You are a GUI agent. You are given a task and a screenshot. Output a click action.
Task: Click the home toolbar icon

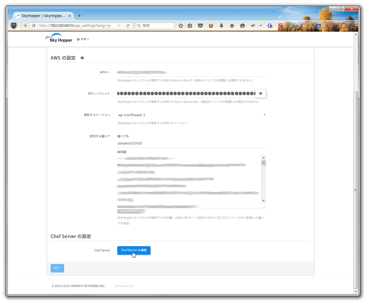point(232,26)
